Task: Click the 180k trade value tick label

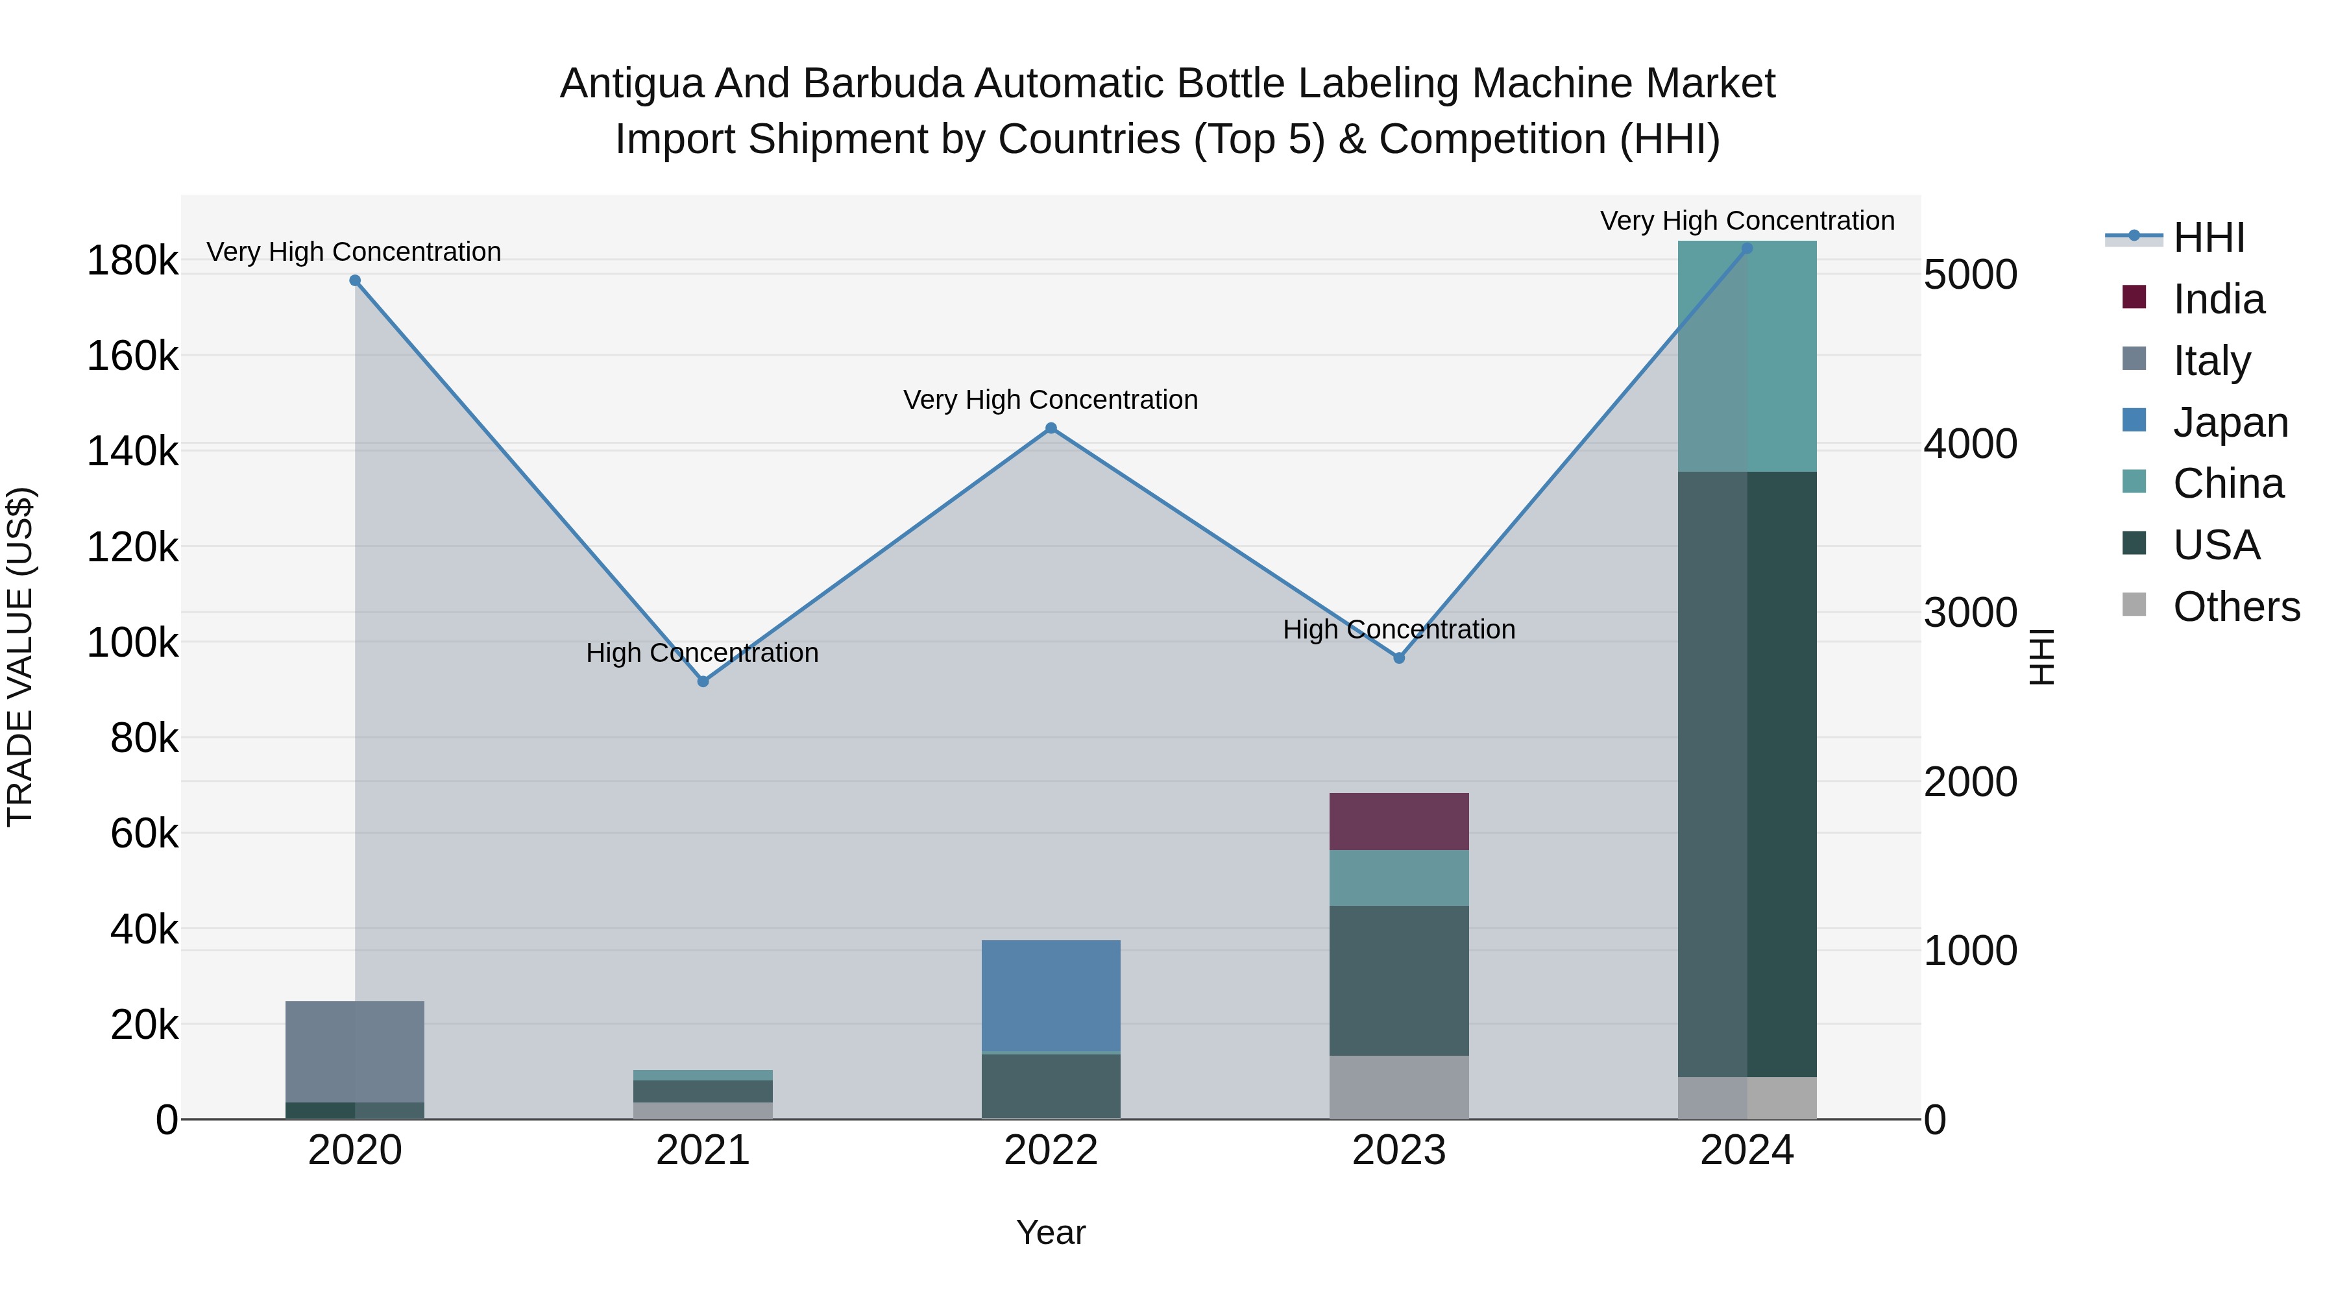Action: pyautogui.click(x=132, y=261)
